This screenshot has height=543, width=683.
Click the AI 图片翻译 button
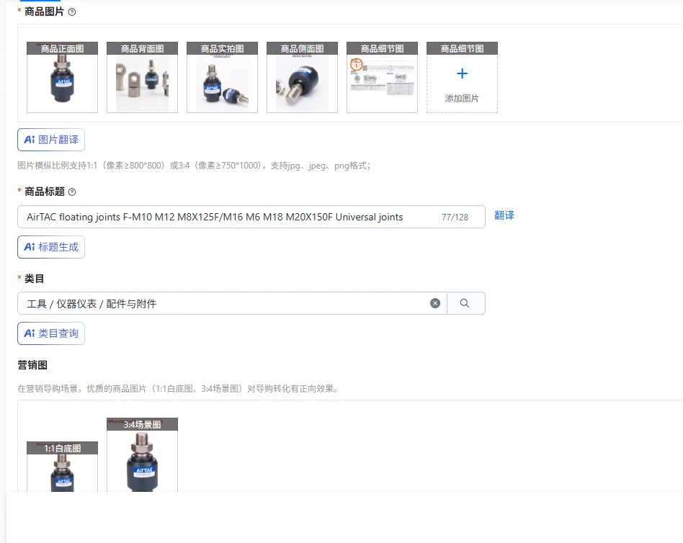pyautogui.click(x=51, y=140)
